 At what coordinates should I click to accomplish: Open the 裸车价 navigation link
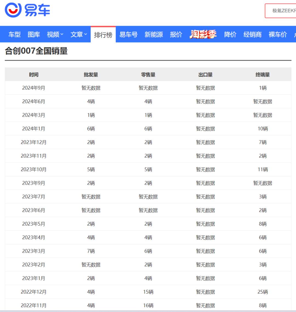coord(278,35)
